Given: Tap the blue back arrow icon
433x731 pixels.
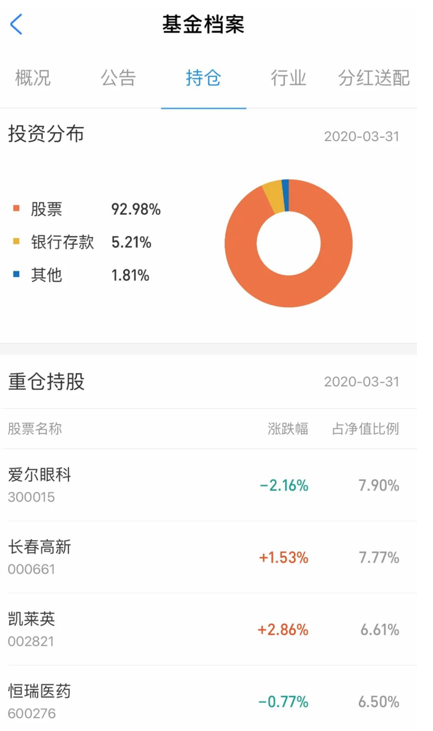Looking at the screenshot, I should click(16, 24).
